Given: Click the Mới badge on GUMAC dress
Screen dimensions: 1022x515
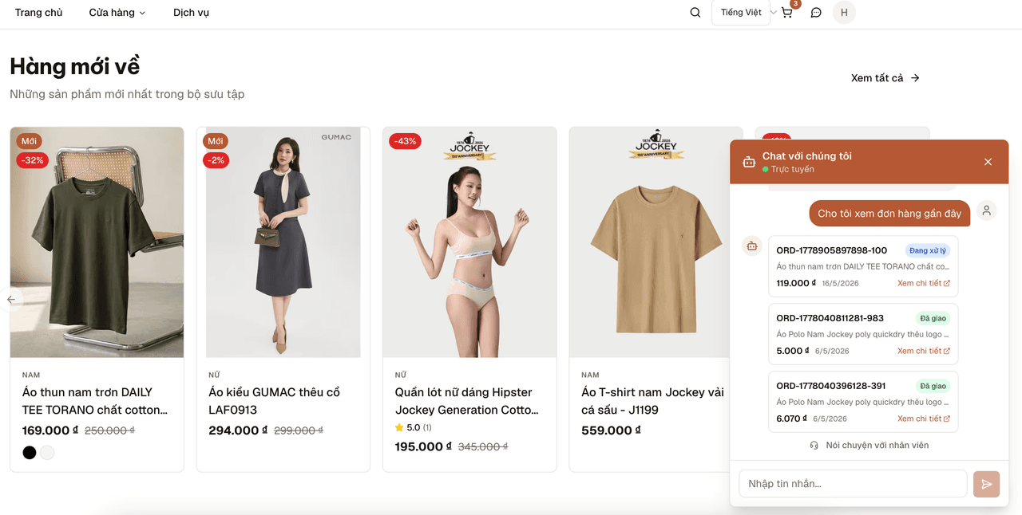Looking at the screenshot, I should point(216,141).
